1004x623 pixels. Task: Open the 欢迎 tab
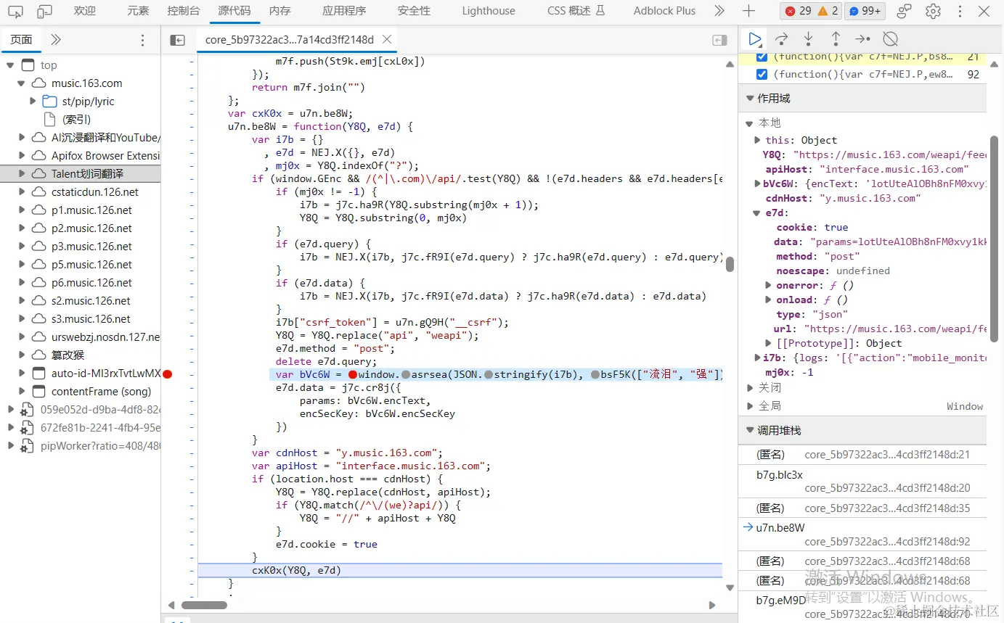click(85, 11)
